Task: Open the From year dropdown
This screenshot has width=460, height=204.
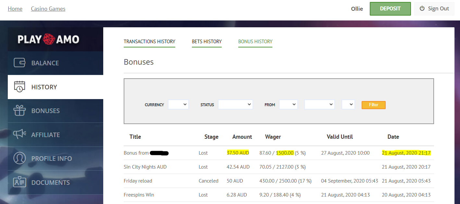Action: pyautogui.click(x=348, y=105)
